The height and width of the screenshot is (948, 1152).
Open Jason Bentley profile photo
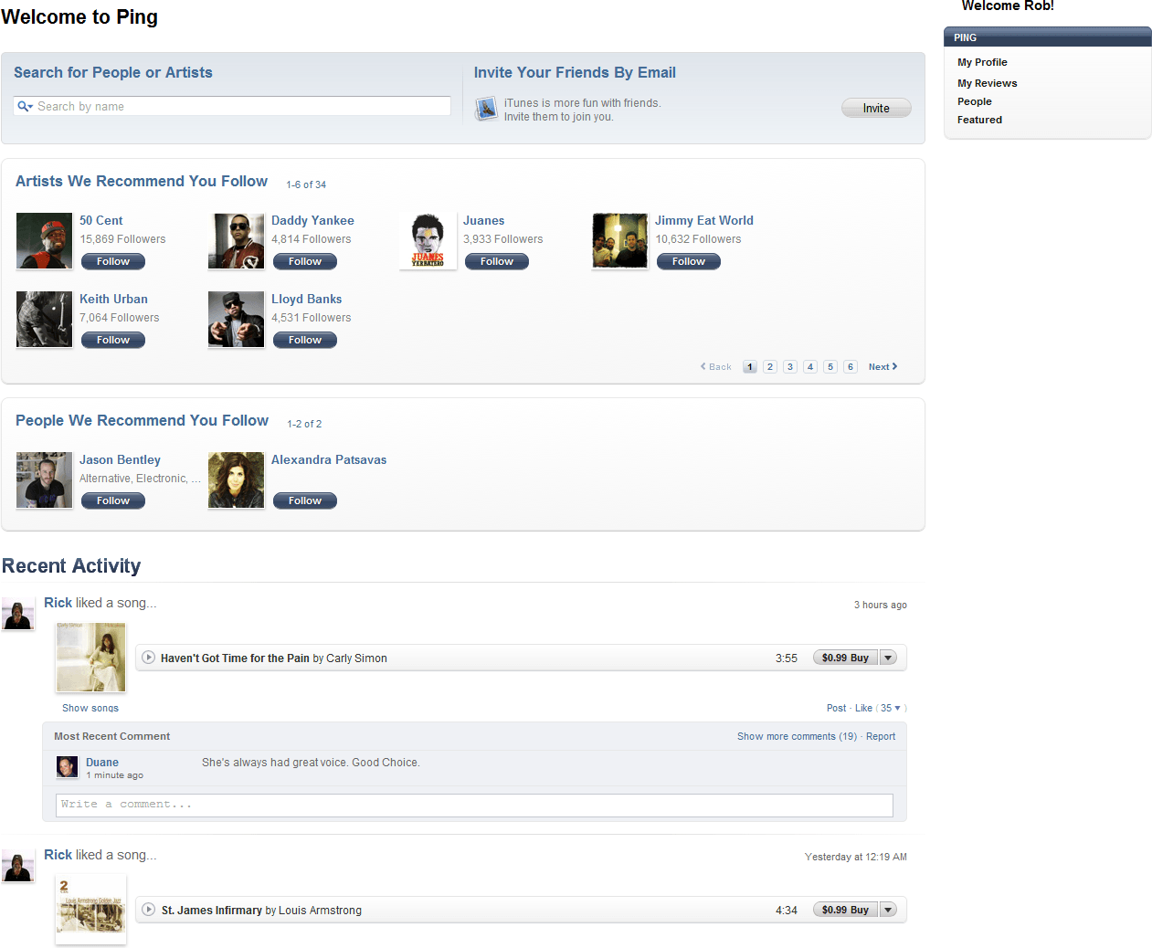(44, 480)
